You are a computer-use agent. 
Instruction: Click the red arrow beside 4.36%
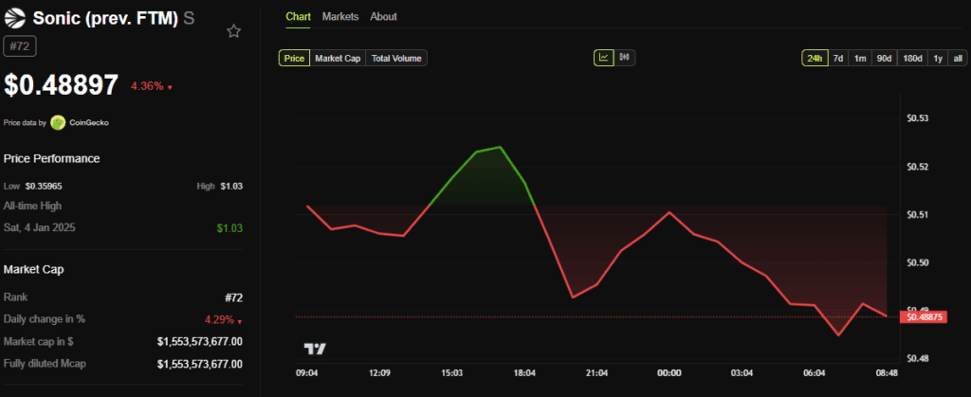click(170, 87)
